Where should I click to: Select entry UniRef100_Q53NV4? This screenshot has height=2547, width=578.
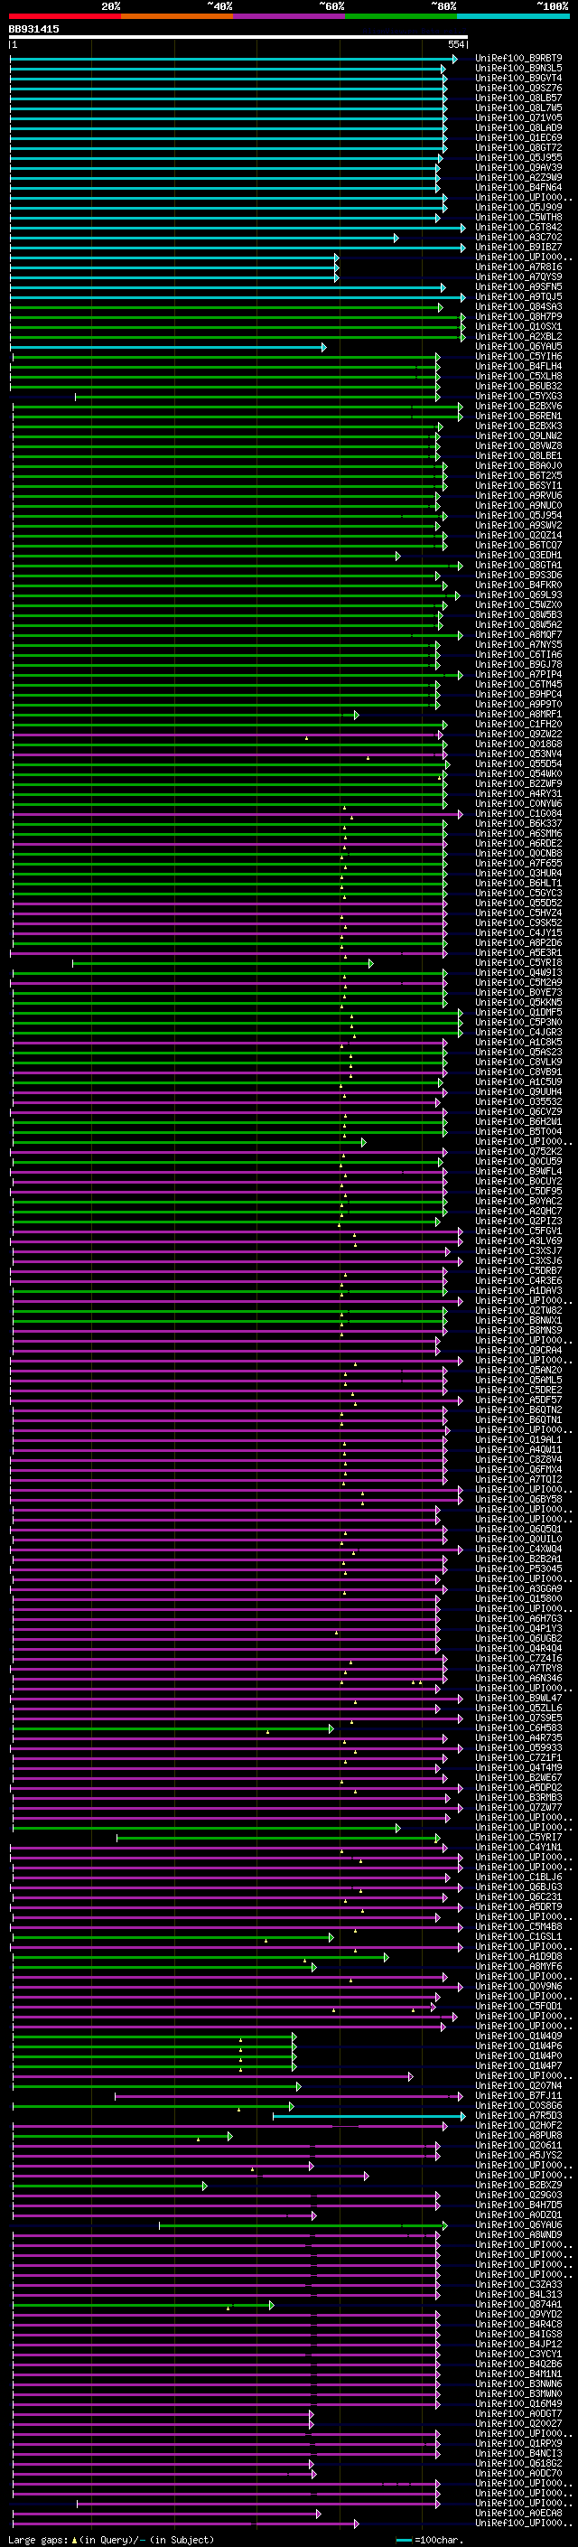click(518, 754)
